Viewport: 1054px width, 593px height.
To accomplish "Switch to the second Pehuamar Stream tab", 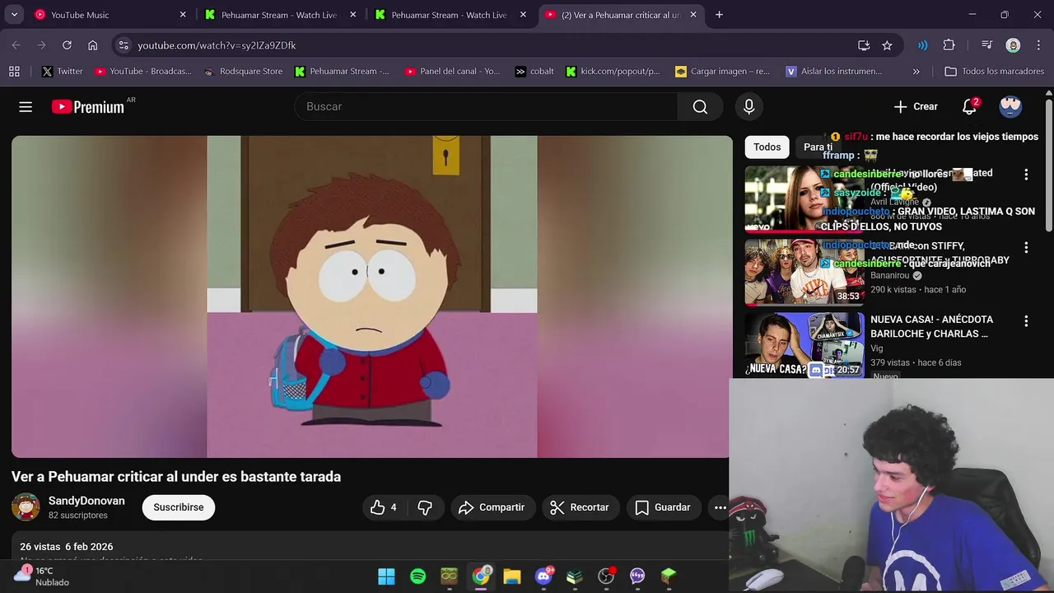I will 450,15.
